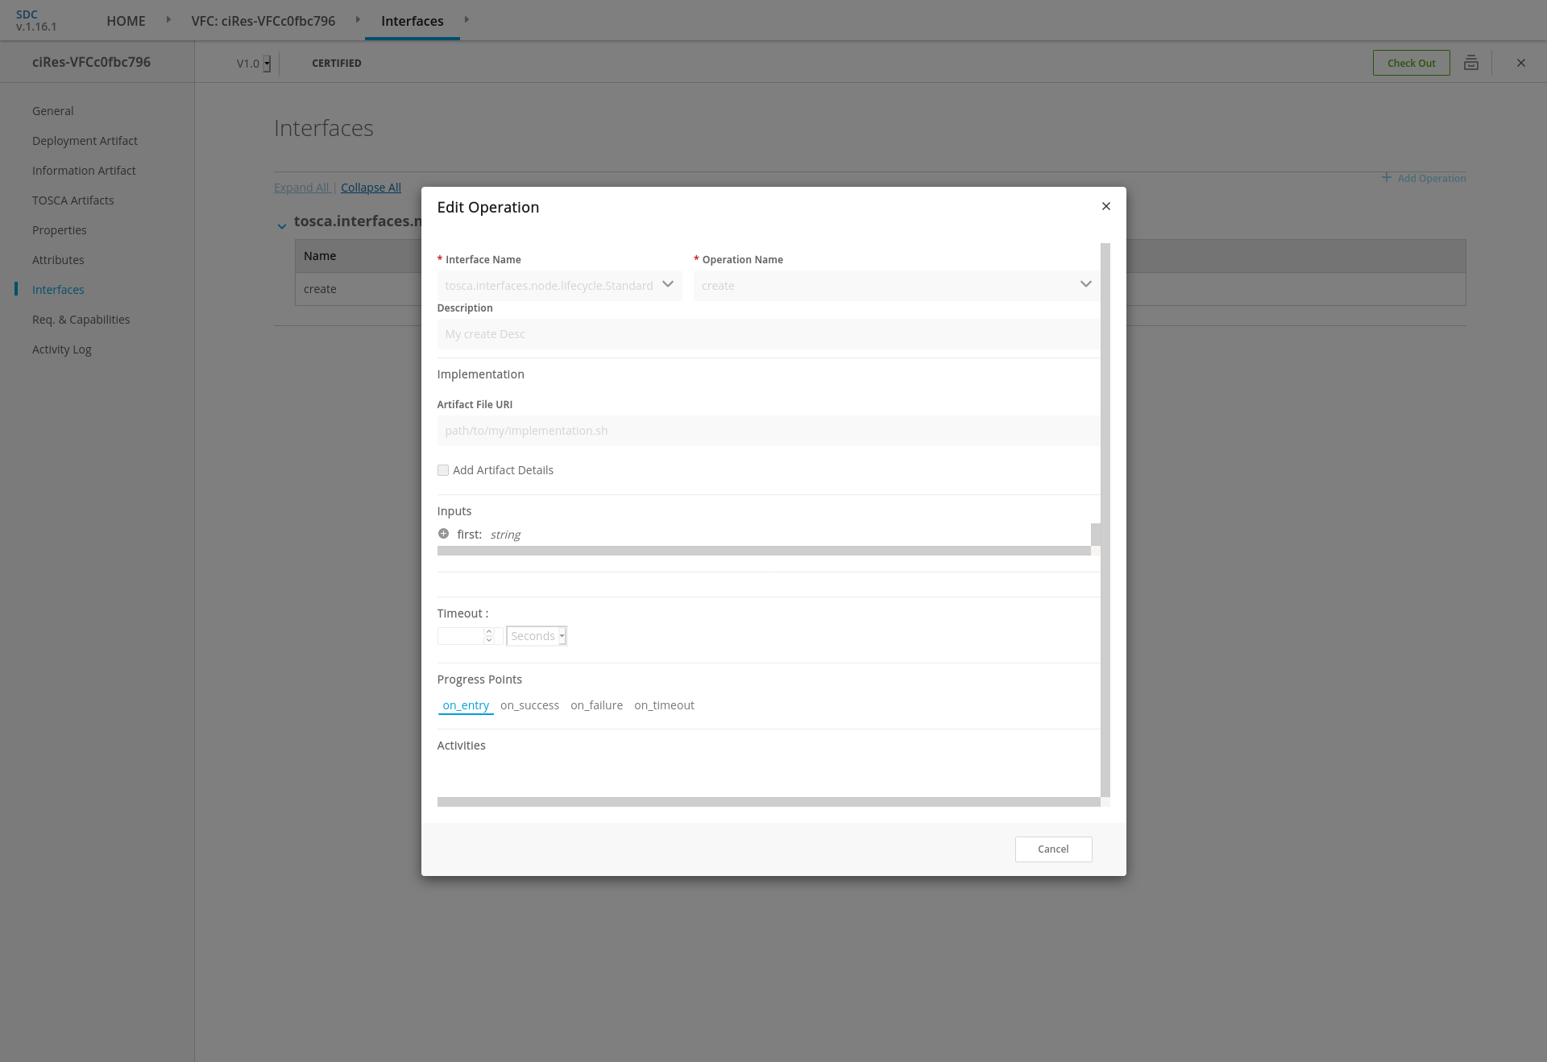Open the Seconds unit dropdown

[537, 636]
